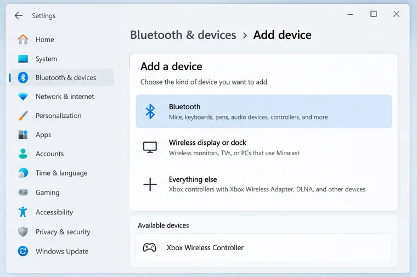The width and height of the screenshot is (417, 277).
Task: Click the paintbrush icon for Personalization
Action: (x=23, y=116)
